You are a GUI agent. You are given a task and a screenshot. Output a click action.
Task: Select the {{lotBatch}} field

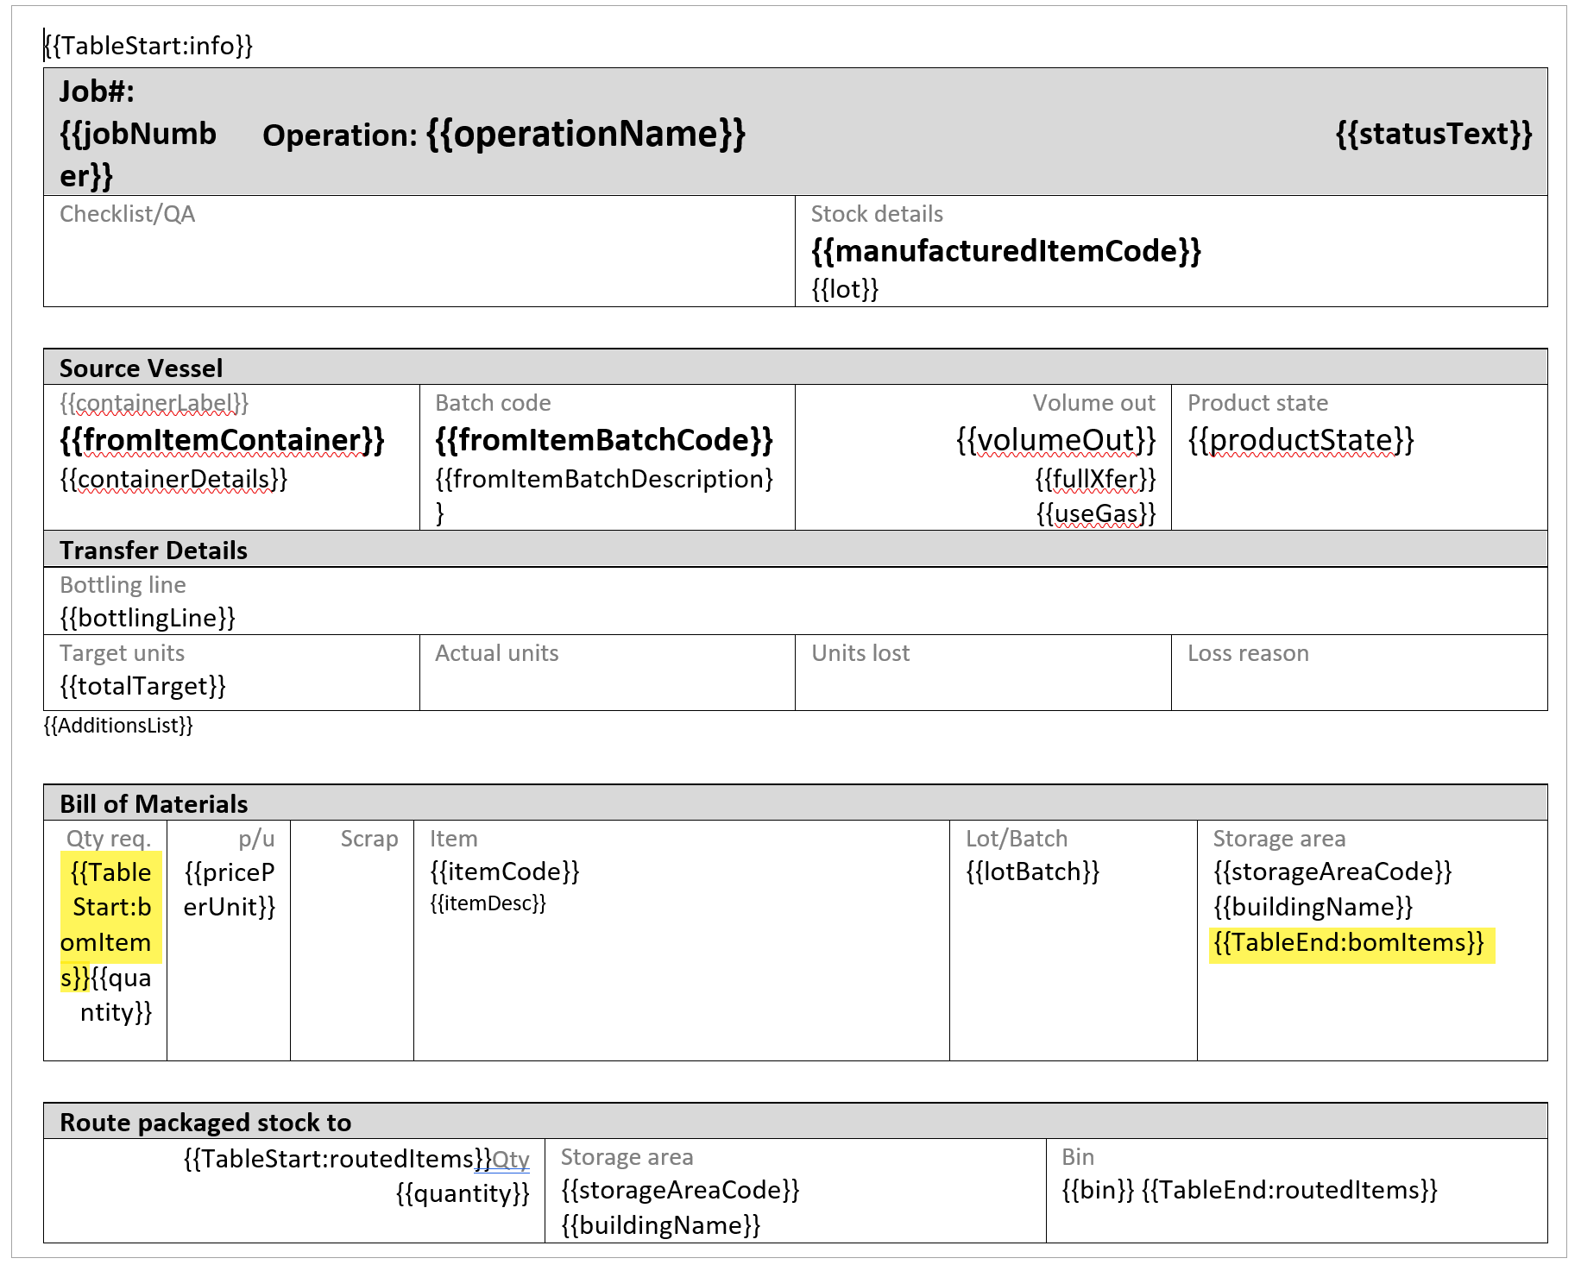coord(1033,871)
